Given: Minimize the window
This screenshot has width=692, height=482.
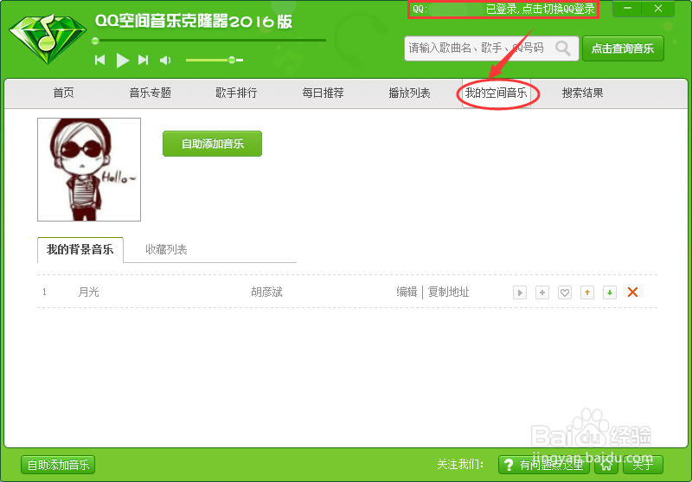Looking at the screenshot, I should point(627,9).
